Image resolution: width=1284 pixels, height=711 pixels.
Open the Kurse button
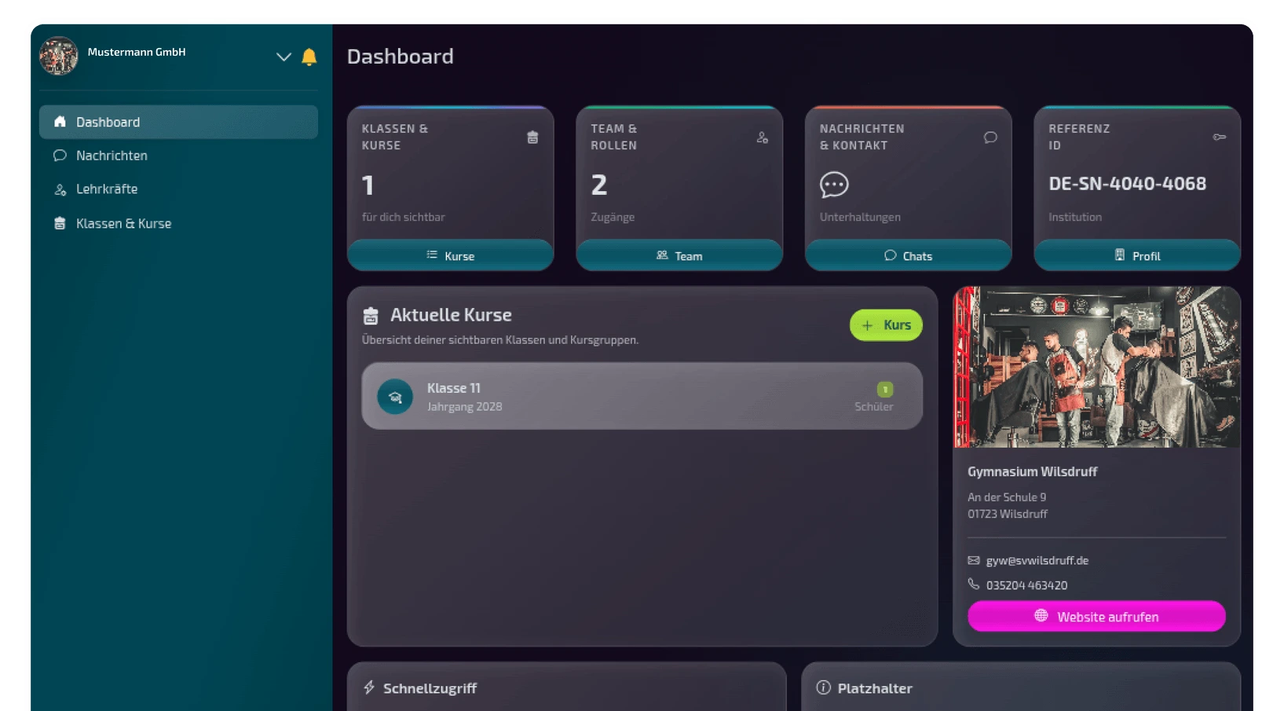(451, 255)
